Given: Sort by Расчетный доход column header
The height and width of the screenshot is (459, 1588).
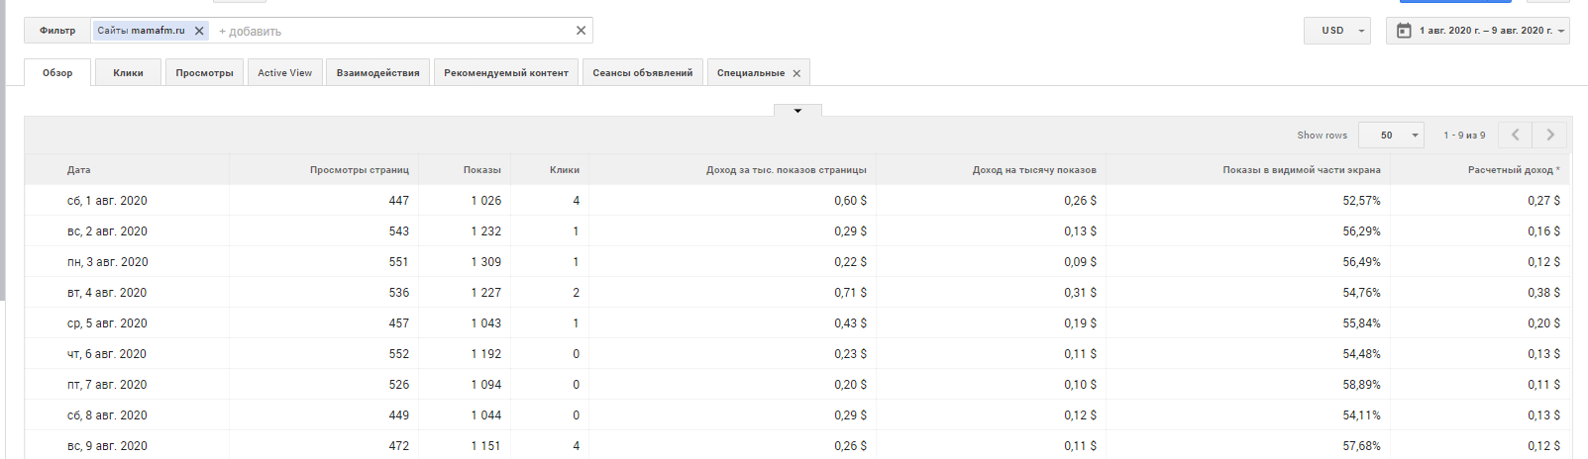Looking at the screenshot, I should 1513,170.
